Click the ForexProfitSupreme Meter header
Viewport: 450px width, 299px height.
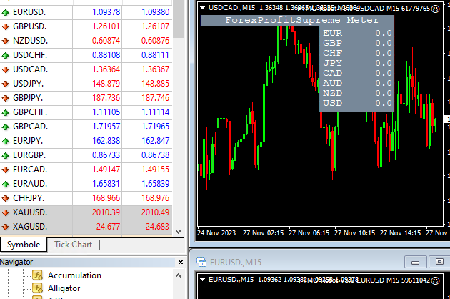(297, 21)
